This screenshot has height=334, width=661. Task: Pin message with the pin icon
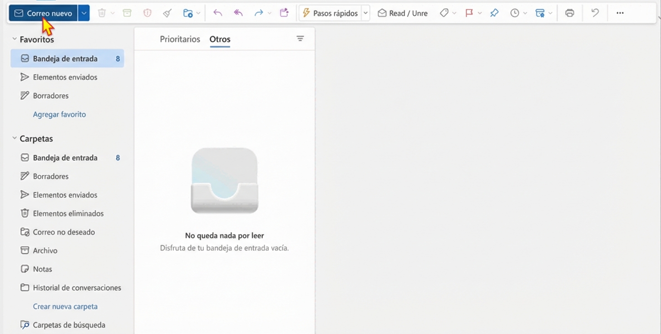tap(494, 13)
